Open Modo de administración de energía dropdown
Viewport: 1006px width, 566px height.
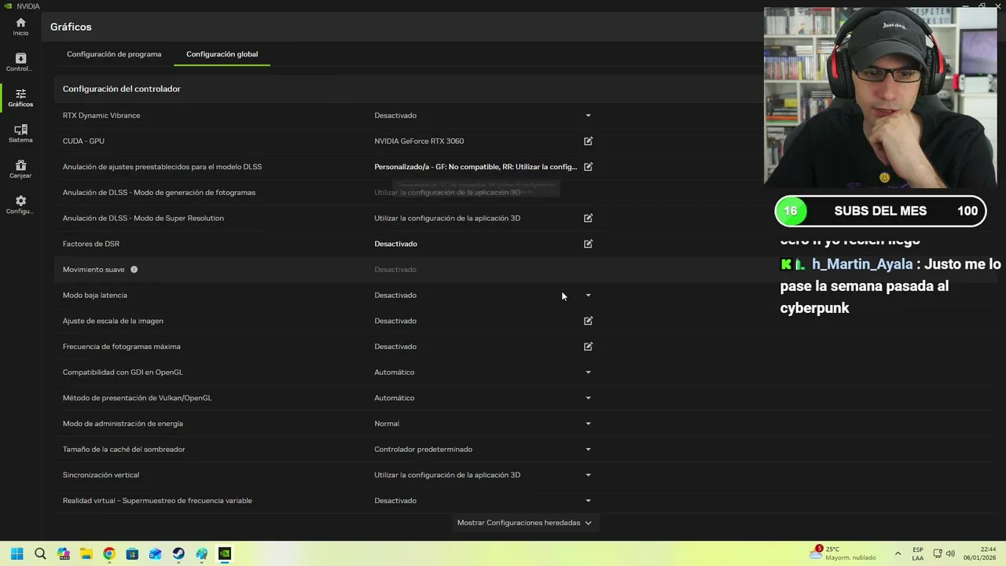[x=588, y=424]
